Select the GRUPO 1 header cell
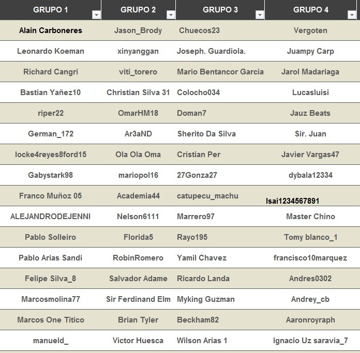The height and width of the screenshot is (353, 360). (51, 10)
